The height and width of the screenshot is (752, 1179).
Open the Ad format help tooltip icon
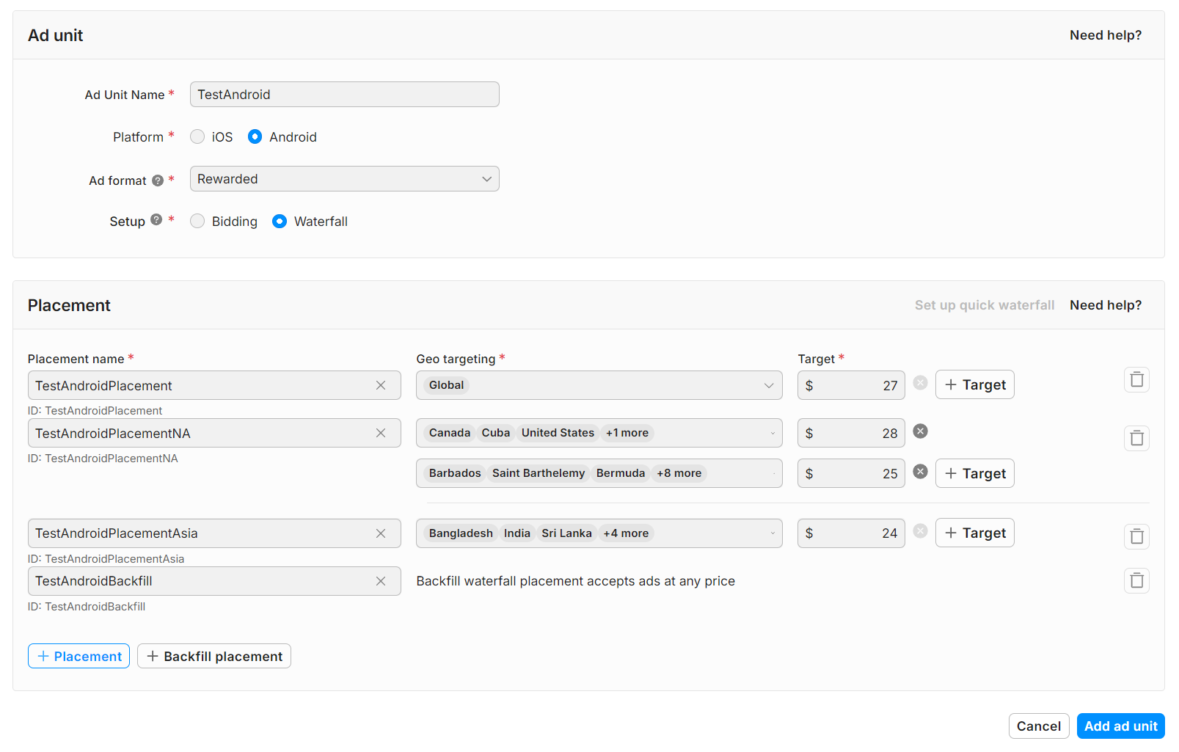(158, 181)
